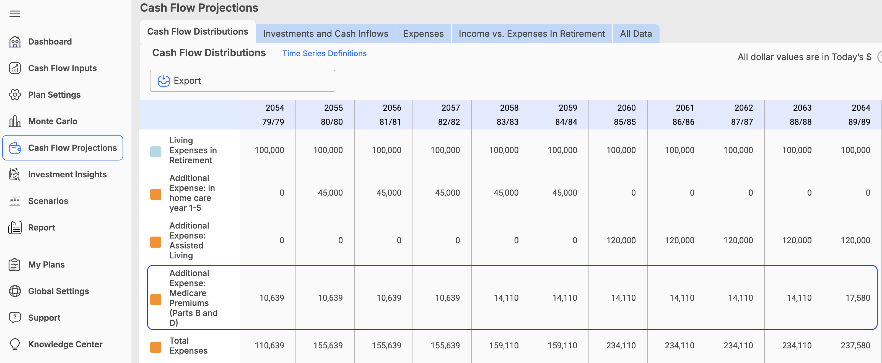Click the Living Expenses in Retirement row label
882x363 pixels.
click(193, 150)
